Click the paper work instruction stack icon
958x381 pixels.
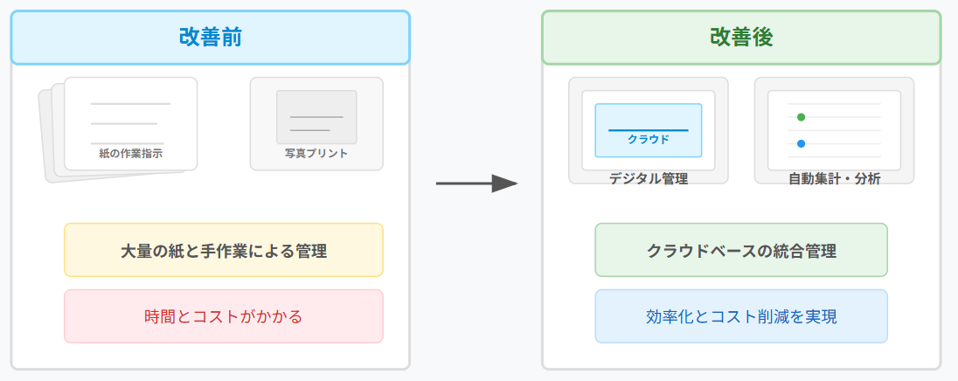(x=129, y=122)
